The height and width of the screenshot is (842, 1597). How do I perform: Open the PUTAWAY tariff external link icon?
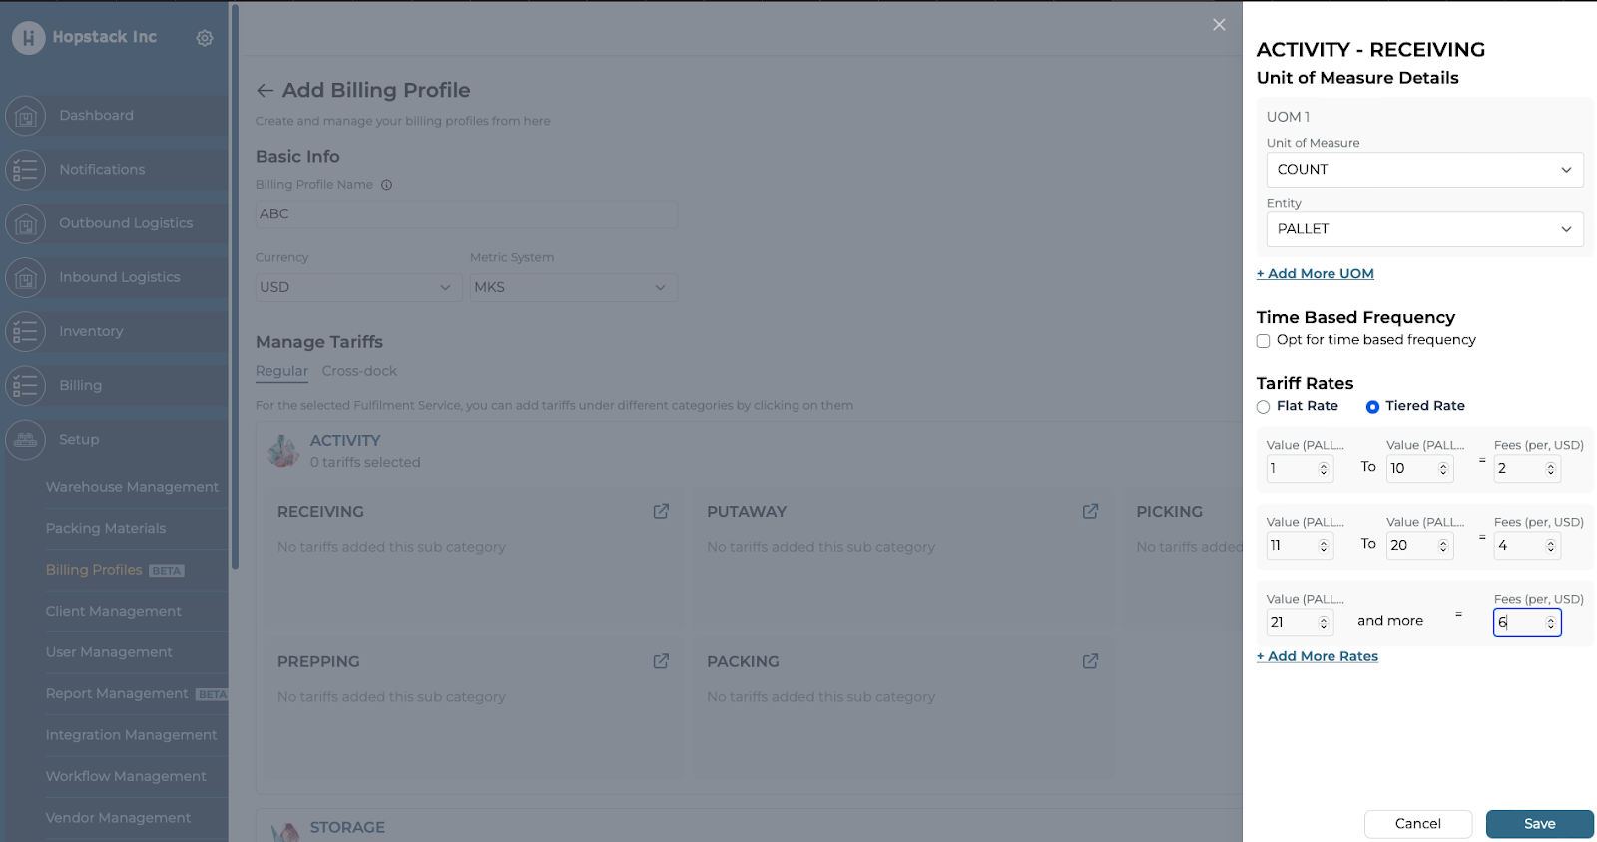coord(1090,511)
